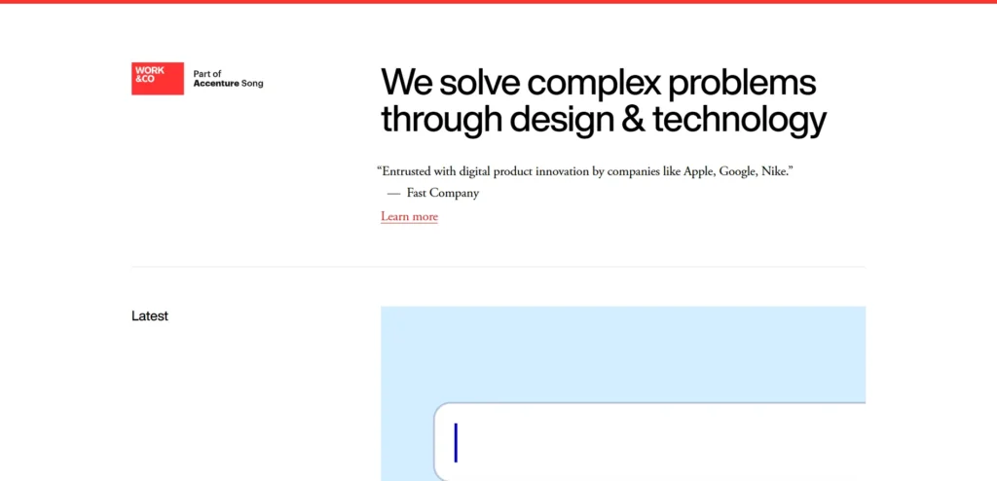Click the ampersand in the headline
997x481 pixels.
click(633, 119)
